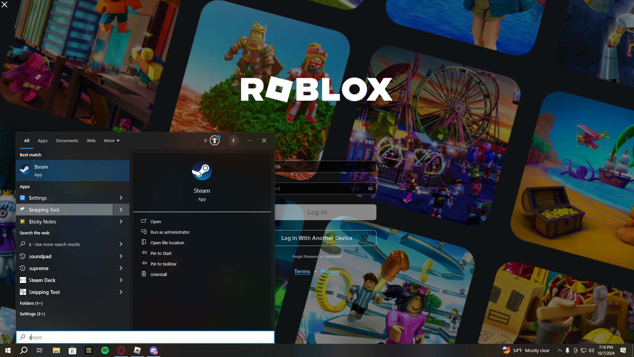Switch to the Apps search tab
This screenshot has height=357, width=634.
point(43,140)
